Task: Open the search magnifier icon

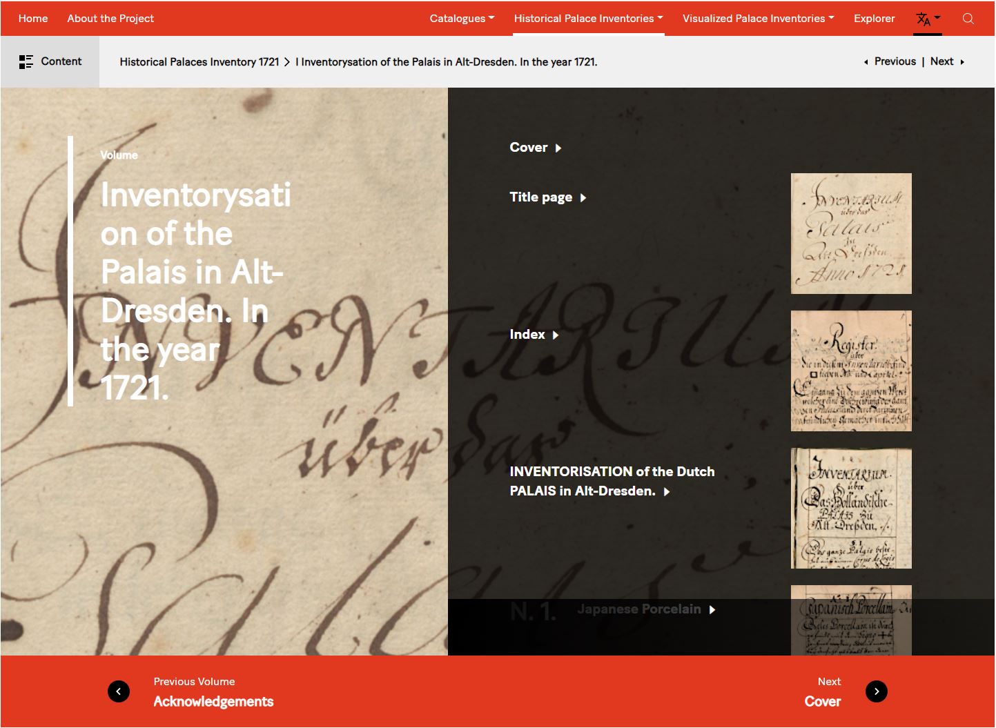Action: pos(968,19)
